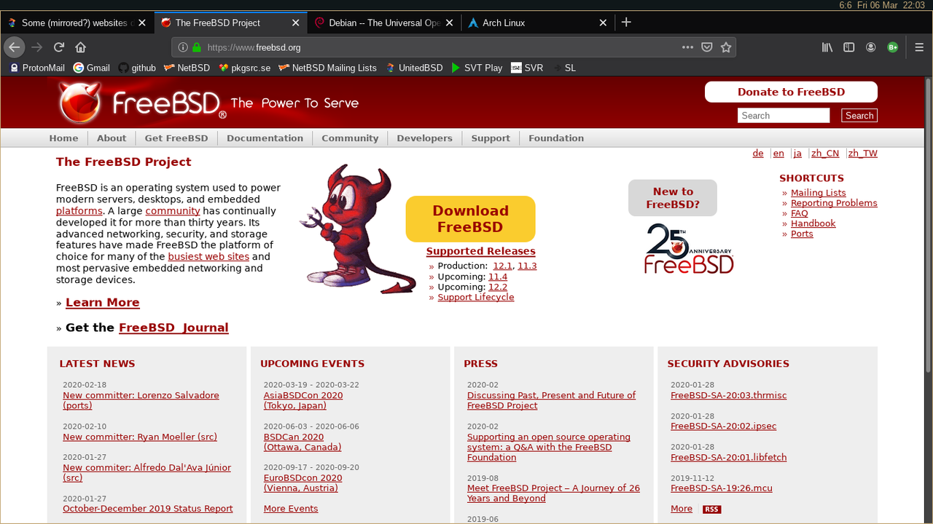Show site info via shield icon
The width and height of the screenshot is (933, 524).
tap(183, 47)
